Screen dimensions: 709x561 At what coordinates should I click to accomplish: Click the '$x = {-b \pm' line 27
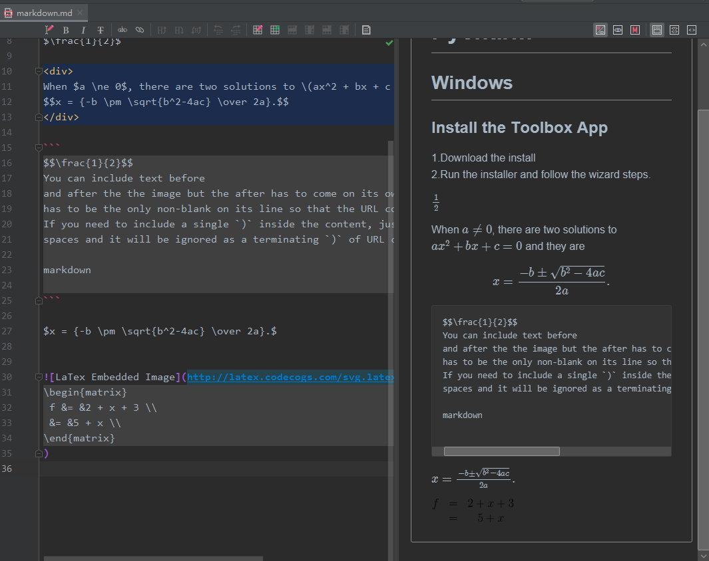click(160, 331)
